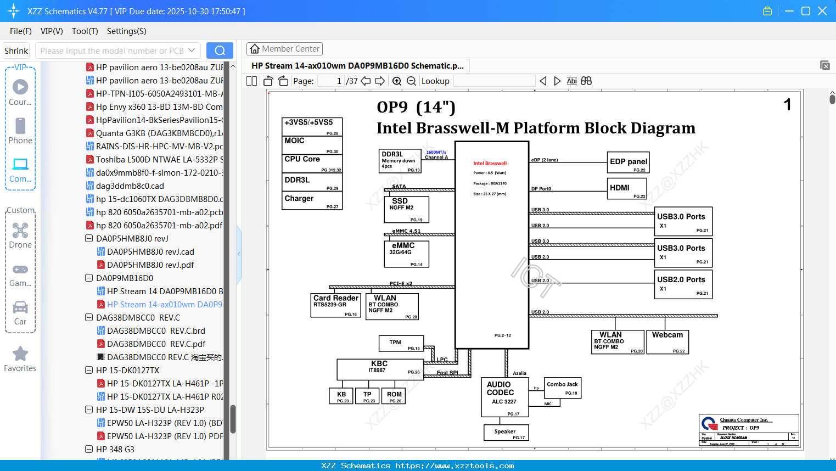
Task: Toggle the two-page split view icon
Action: pyautogui.click(x=251, y=81)
